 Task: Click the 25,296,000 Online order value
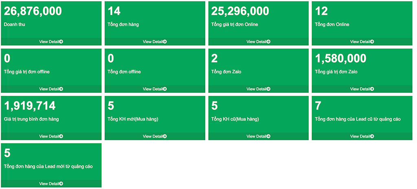tap(240, 11)
